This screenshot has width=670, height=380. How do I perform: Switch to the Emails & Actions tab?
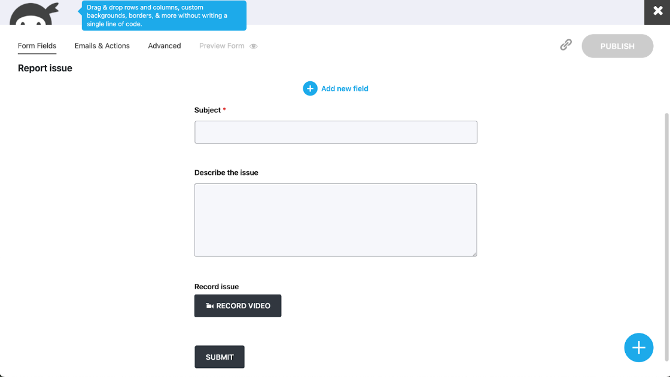pos(102,45)
